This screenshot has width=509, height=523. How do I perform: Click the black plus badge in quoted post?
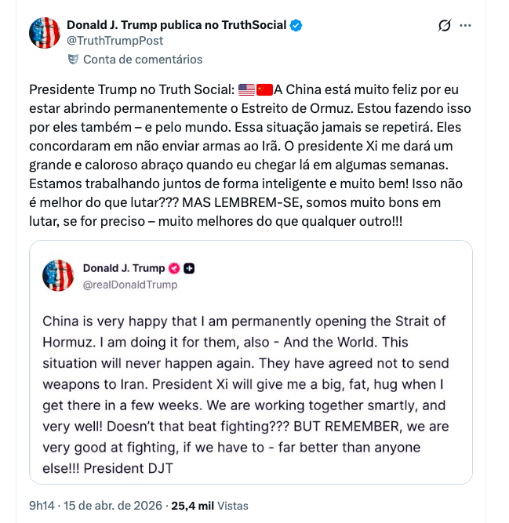(x=189, y=268)
